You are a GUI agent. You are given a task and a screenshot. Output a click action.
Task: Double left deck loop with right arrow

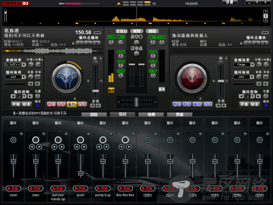coord(30,96)
